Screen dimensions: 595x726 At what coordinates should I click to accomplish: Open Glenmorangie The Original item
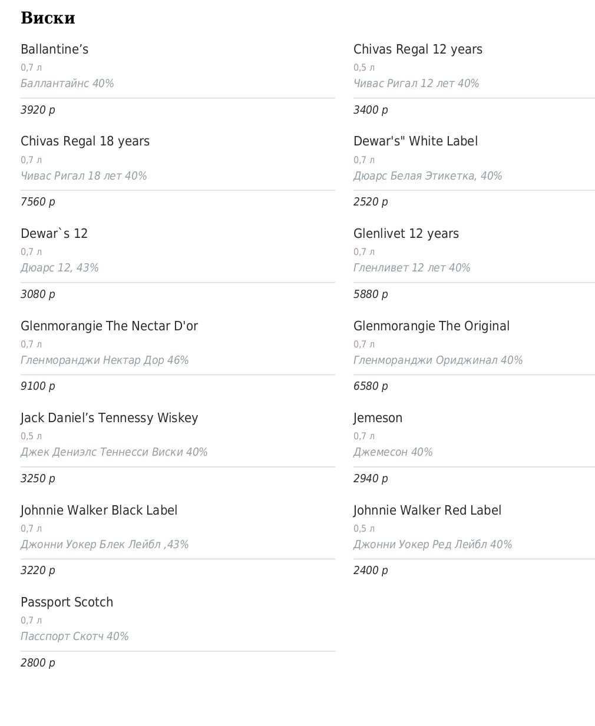pos(431,326)
